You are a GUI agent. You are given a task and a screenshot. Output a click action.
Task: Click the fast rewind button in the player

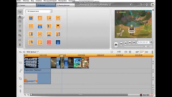pyautogui.click(x=126, y=43)
